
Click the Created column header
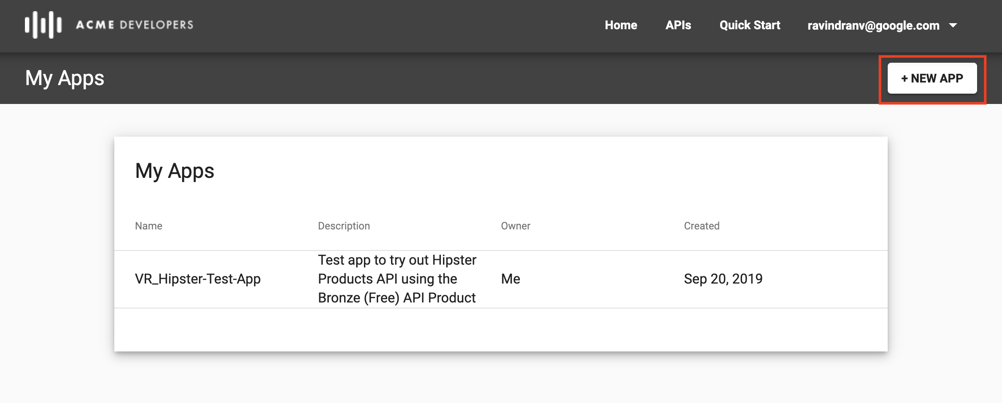[702, 226]
